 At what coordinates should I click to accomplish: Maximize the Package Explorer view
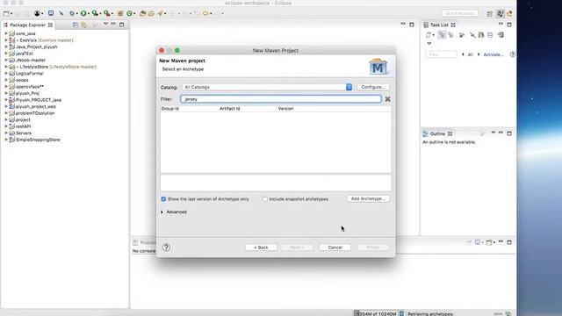pyautogui.click(x=121, y=25)
